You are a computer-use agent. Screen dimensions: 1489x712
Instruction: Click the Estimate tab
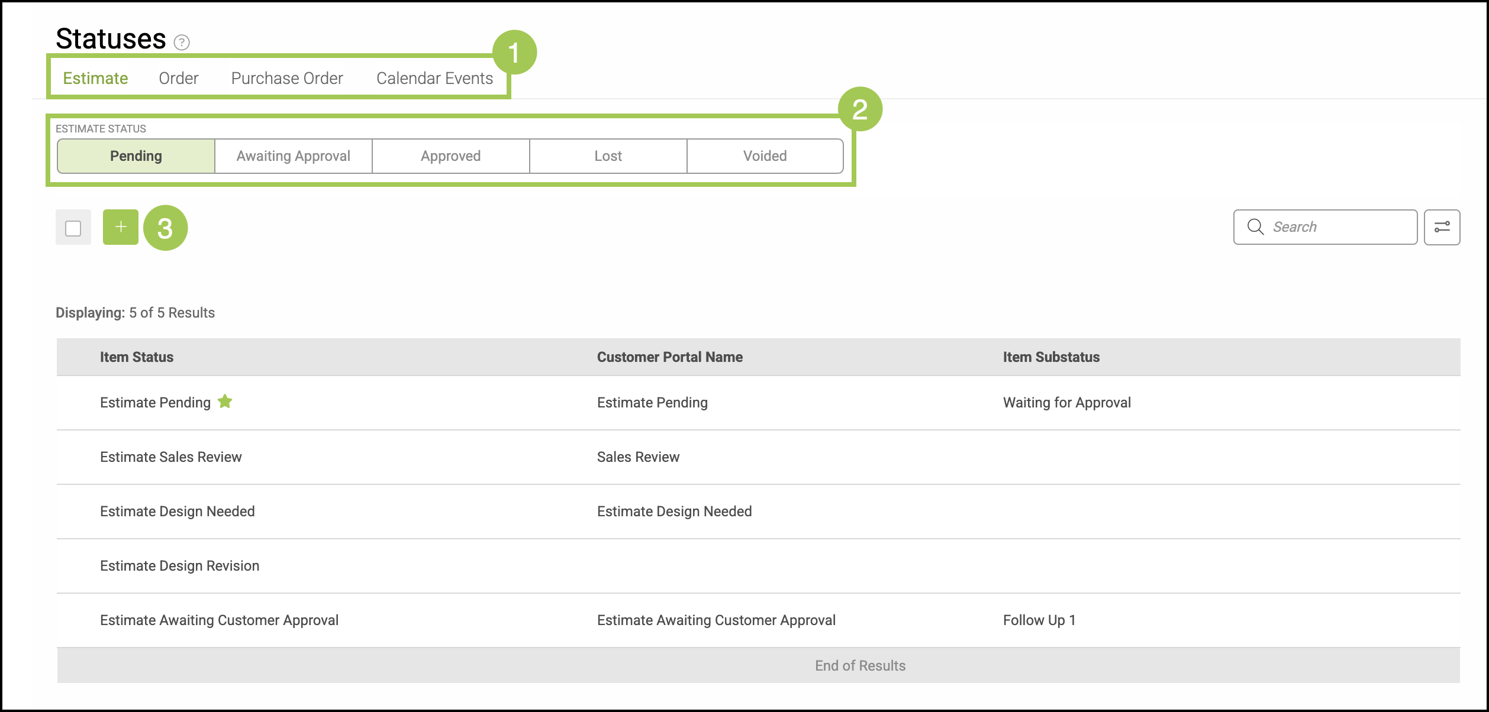pos(95,79)
